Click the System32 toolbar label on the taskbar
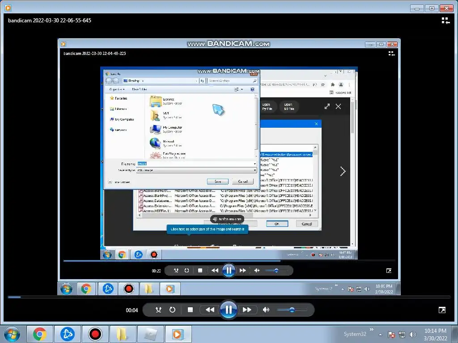The height and width of the screenshot is (343, 458). tap(355, 334)
